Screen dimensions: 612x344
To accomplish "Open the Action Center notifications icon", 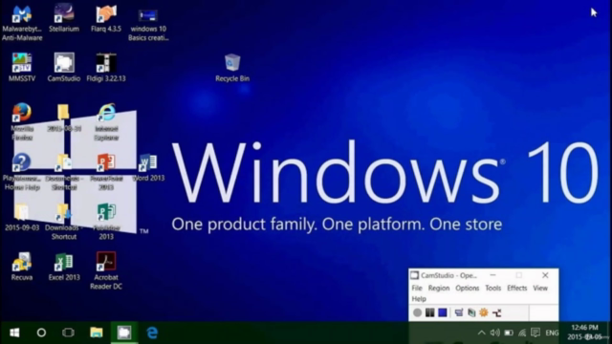I will coord(535,333).
